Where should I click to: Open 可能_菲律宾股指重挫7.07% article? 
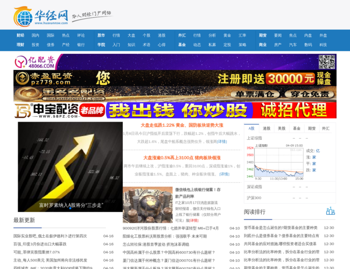tap(37, 252)
